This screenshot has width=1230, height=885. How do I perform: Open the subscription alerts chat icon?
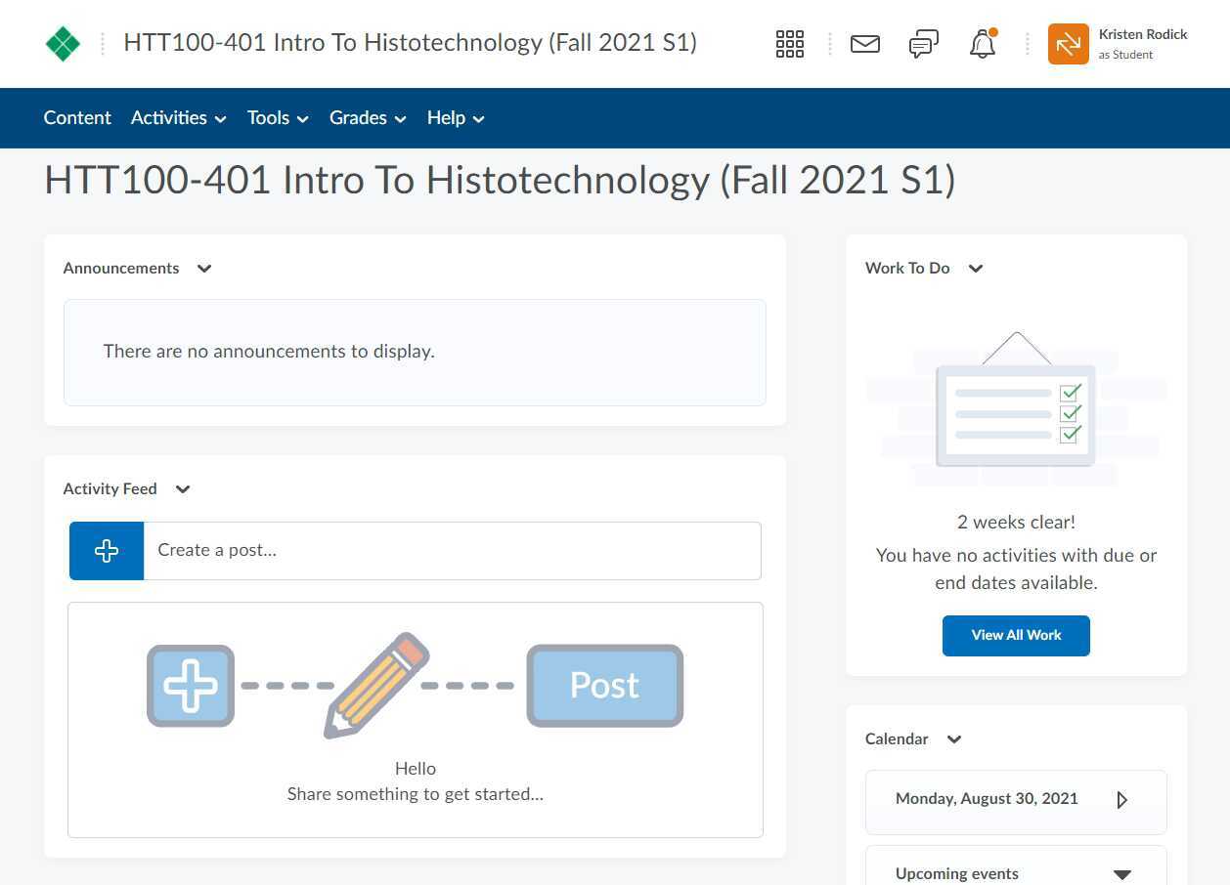[x=923, y=44]
